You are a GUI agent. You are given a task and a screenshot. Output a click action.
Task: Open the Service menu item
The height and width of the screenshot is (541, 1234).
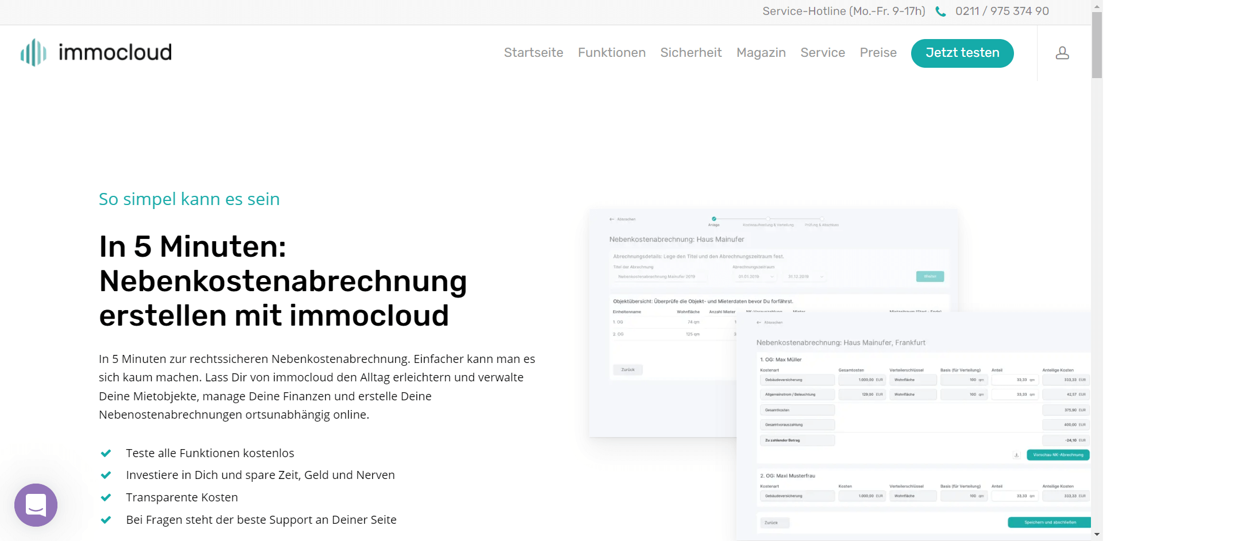coord(823,53)
